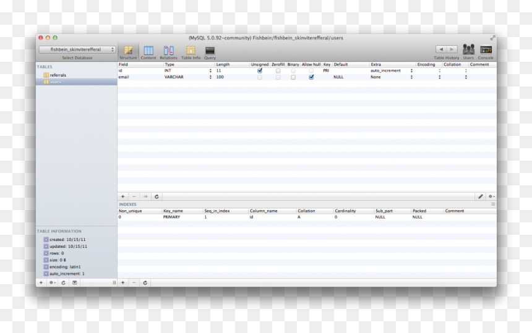
Task: Click the Length value 100
Action: pyautogui.click(x=220, y=77)
